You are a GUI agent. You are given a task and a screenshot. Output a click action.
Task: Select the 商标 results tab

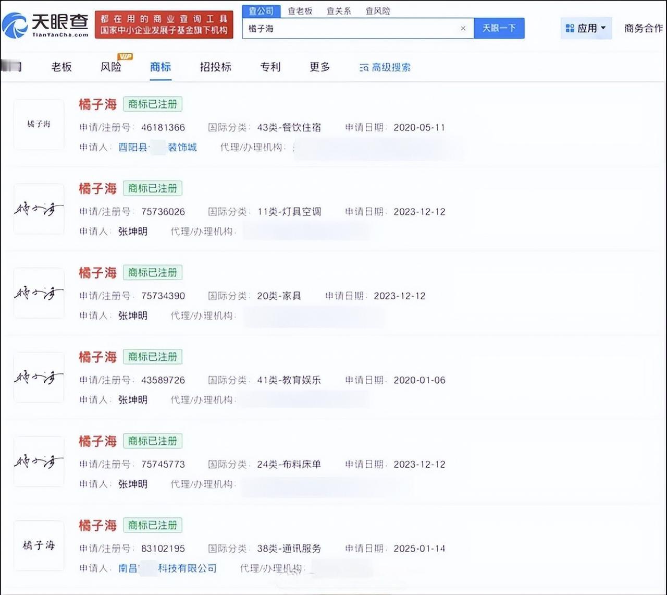coord(160,67)
